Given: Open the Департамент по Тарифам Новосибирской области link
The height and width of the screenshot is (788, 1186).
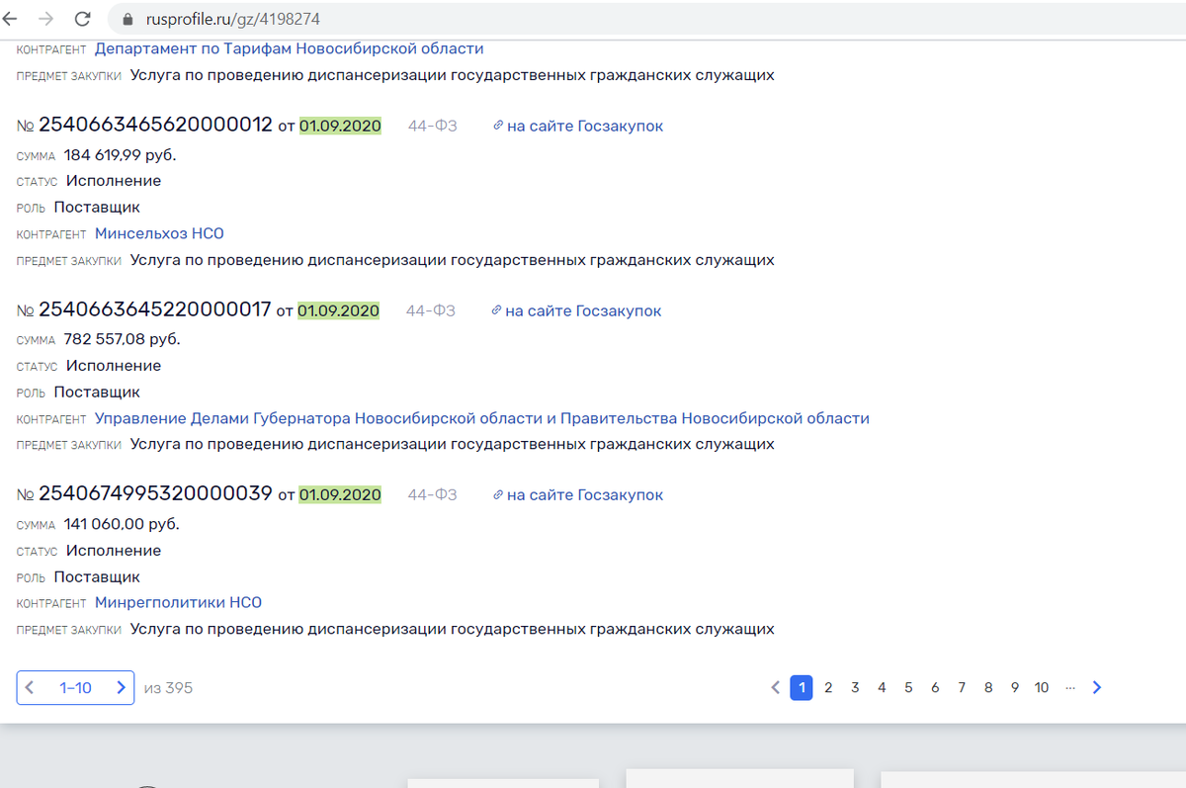Looking at the screenshot, I should tap(288, 47).
